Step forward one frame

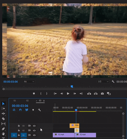[x=75, y=94]
